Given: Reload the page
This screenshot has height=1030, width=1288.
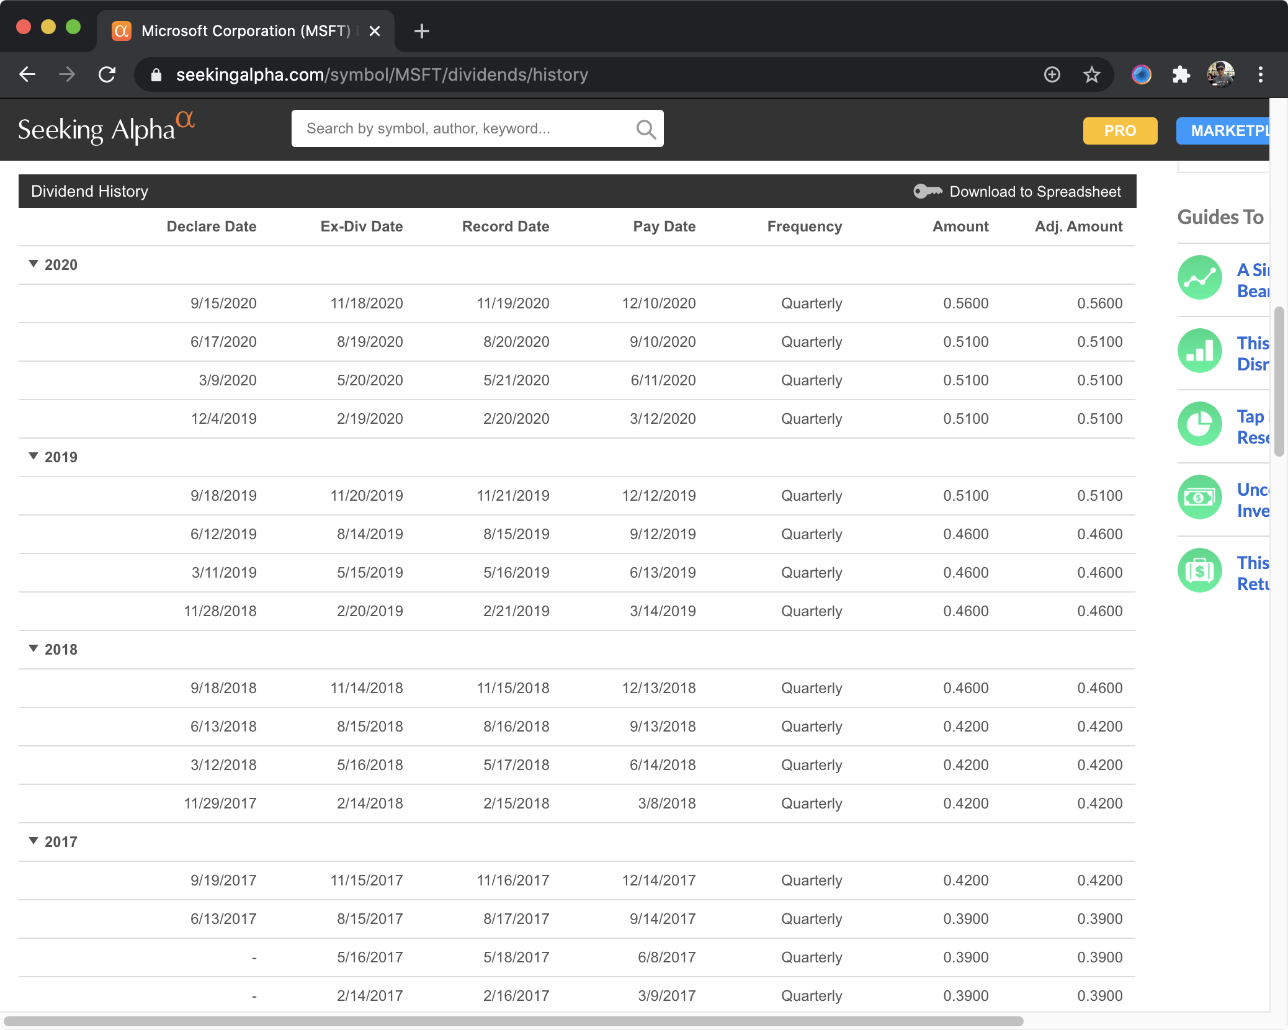Looking at the screenshot, I should [x=107, y=75].
